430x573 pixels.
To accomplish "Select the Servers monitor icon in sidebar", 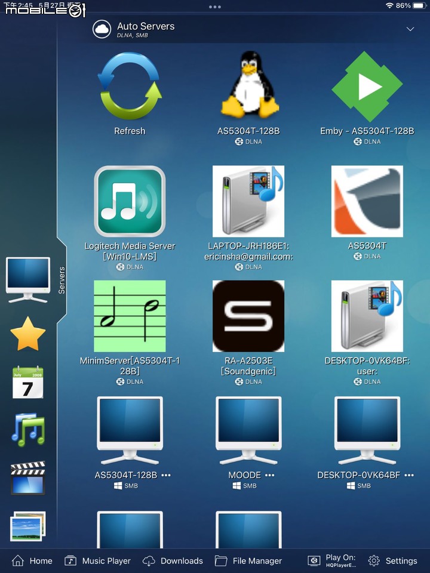I will pyautogui.click(x=28, y=280).
